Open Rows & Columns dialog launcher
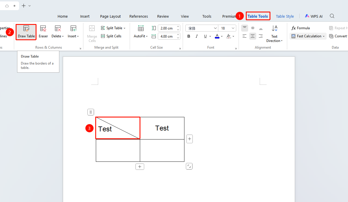Screen dimensions: 348x202 coord(80,49)
